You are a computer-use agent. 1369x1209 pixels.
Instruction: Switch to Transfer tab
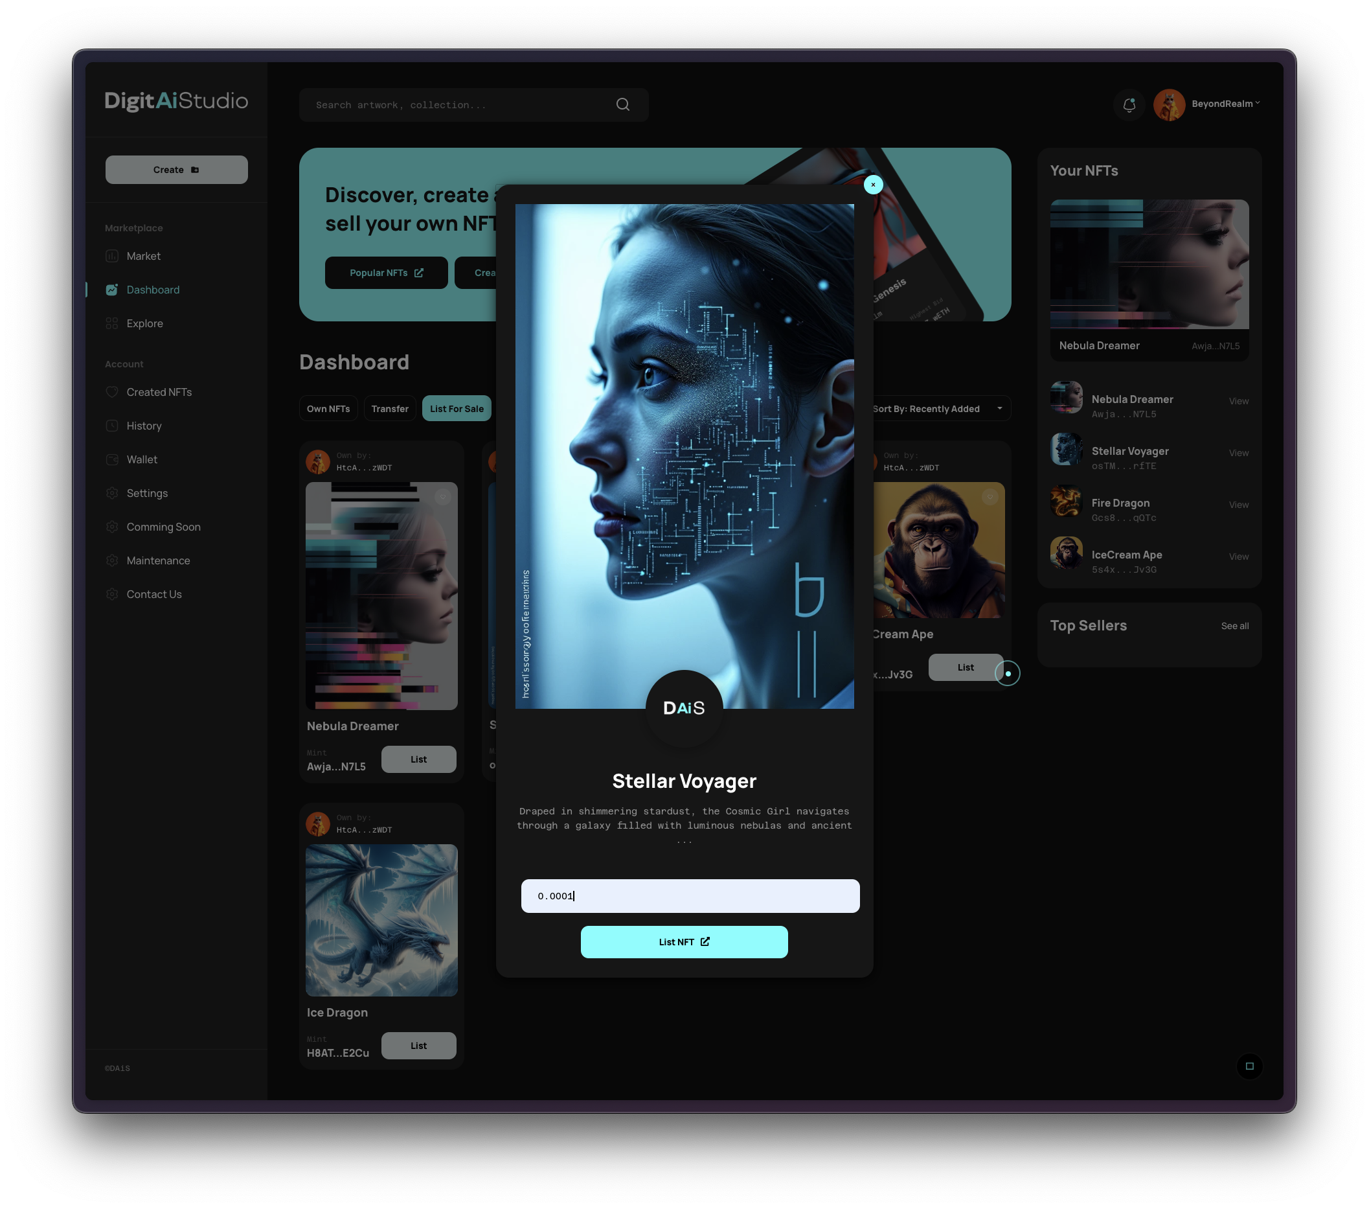coord(390,409)
